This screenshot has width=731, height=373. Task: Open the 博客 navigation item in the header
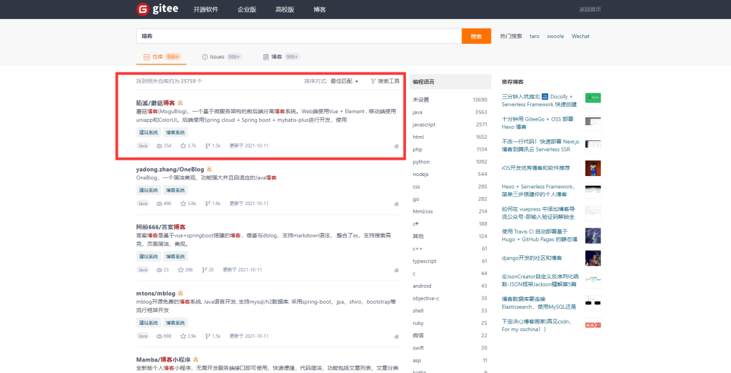[319, 9]
